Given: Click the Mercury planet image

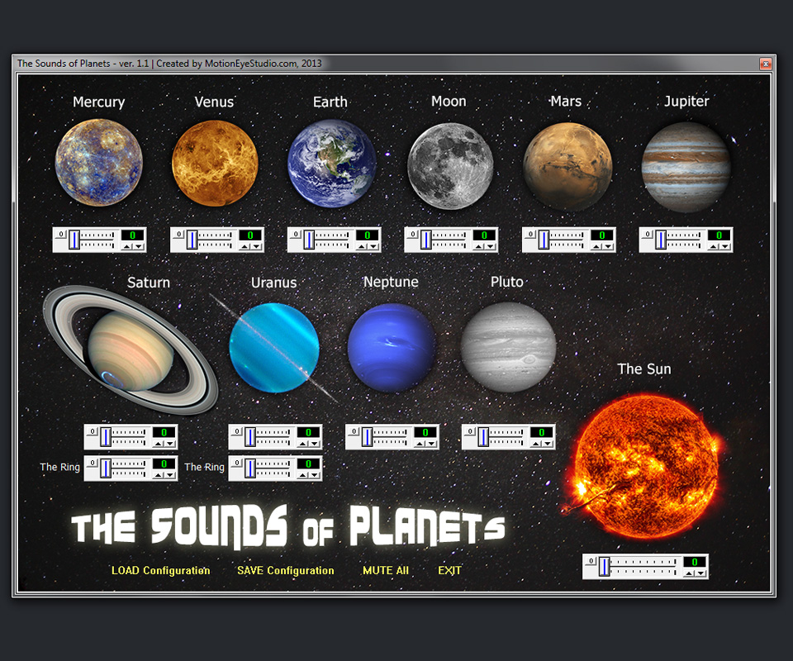Looking at the screenshot, I should pos(98,162).
